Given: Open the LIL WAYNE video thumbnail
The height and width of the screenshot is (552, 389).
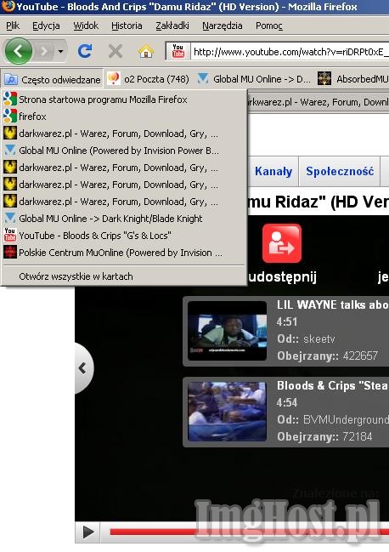Looking at the screenshot, I should [227, 331].
